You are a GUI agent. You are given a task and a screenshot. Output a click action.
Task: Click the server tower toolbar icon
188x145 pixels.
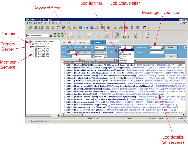click(x=132, y=28)
